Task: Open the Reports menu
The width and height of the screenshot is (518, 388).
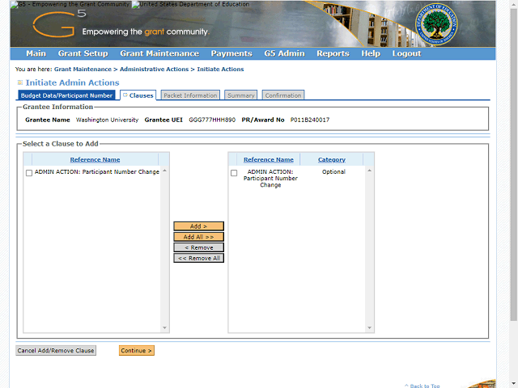Action: [333, 53]
